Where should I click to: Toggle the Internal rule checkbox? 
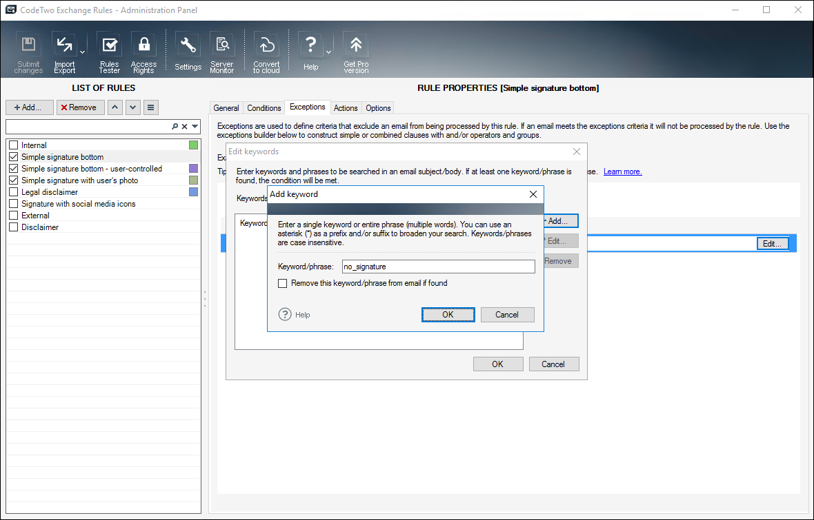(14, 145)
